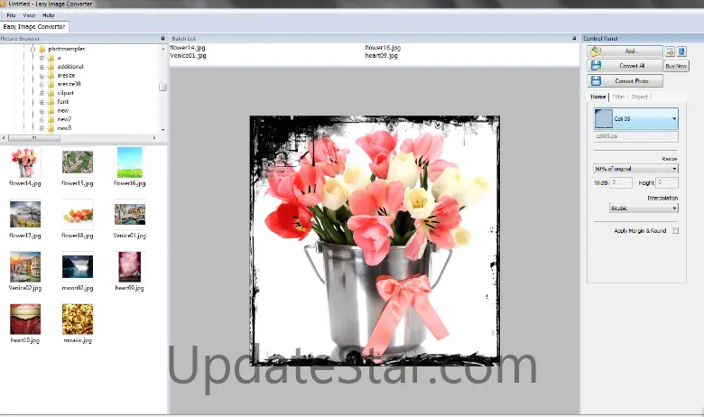Screen dimensions: 704x417
Task: Select Venice01.jpg in the Batch List
Action: coord(188,56)
